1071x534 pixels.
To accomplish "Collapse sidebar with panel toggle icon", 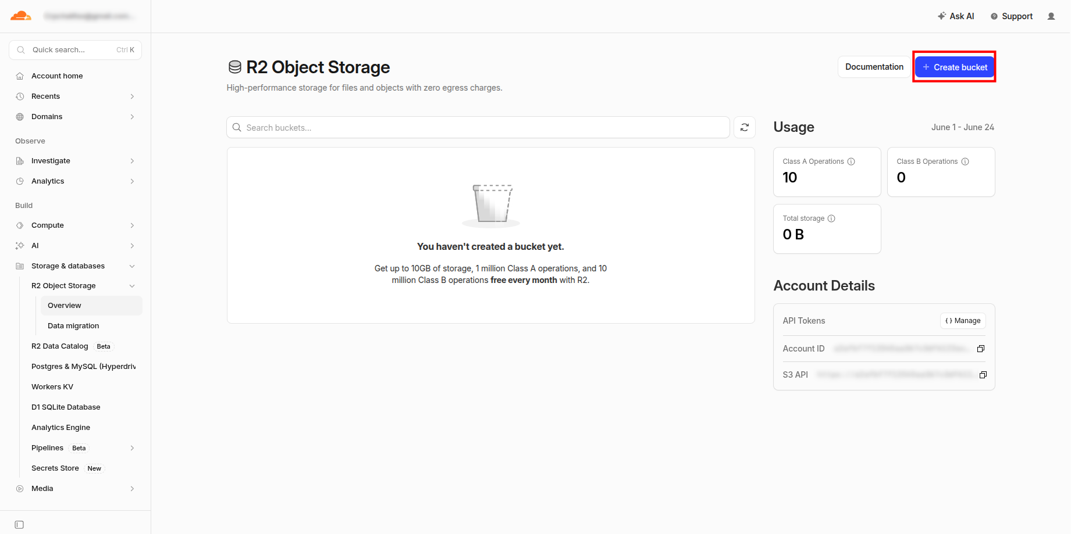I will tap(19, 525).
